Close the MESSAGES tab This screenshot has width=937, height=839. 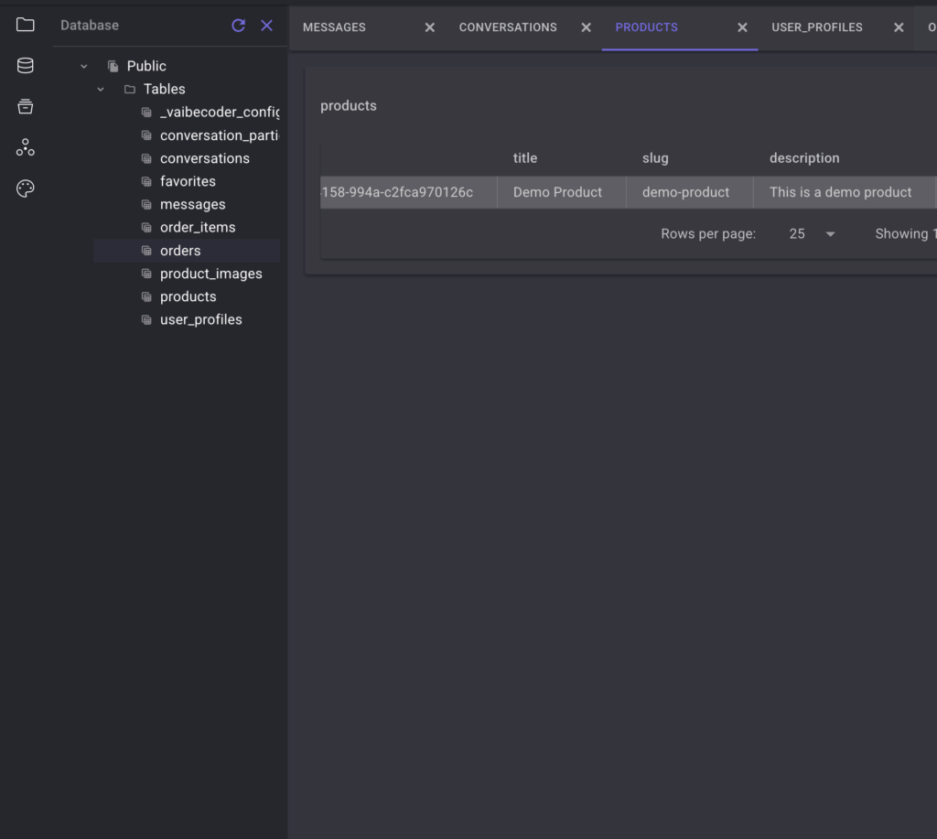point(430,27)
